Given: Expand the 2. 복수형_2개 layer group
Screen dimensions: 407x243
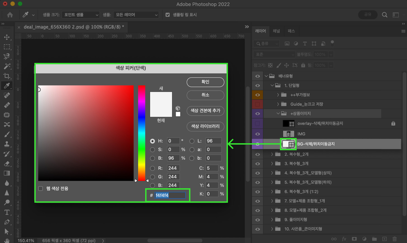Looking at the screenshot, I should pos(272,154).
